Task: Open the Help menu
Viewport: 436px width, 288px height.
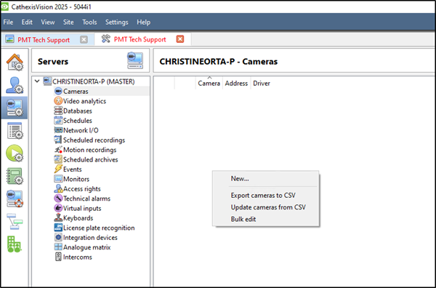Action: [143, 22]
